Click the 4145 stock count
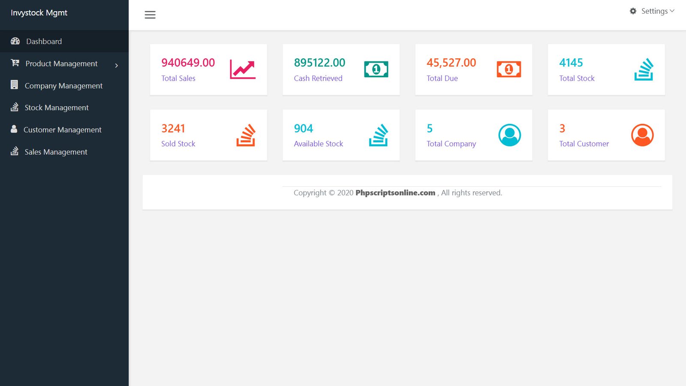Image resolution: width=686 pixels, height=386 pixels. coord(571,63)
